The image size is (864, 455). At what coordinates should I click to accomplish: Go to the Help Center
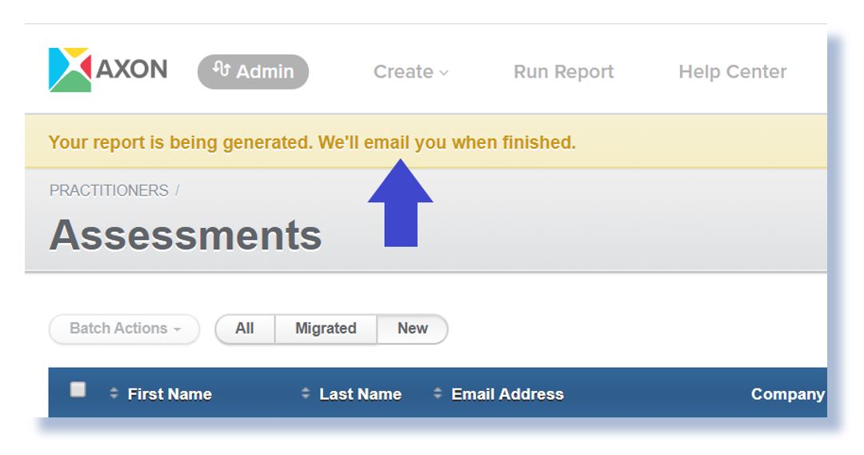coord(732,72)
